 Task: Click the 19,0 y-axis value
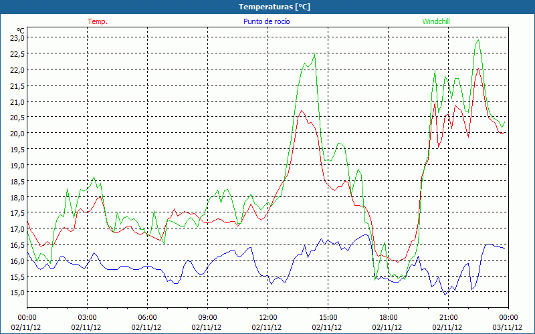17,166
